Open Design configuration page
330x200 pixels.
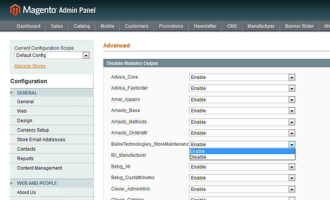(x=25, y=121)
